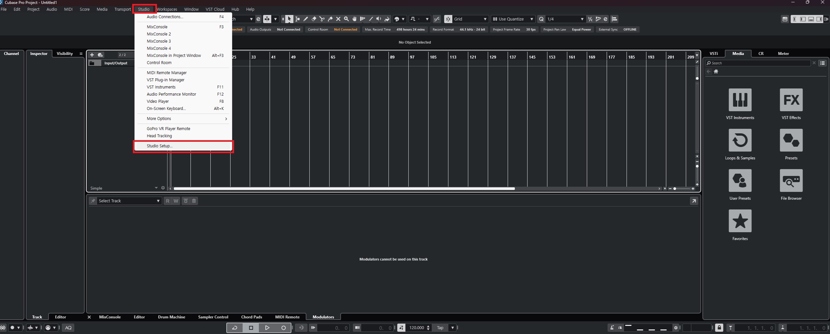Toggle the lock button in transport bar
This screenshot has width=830, height=334.
719,328
